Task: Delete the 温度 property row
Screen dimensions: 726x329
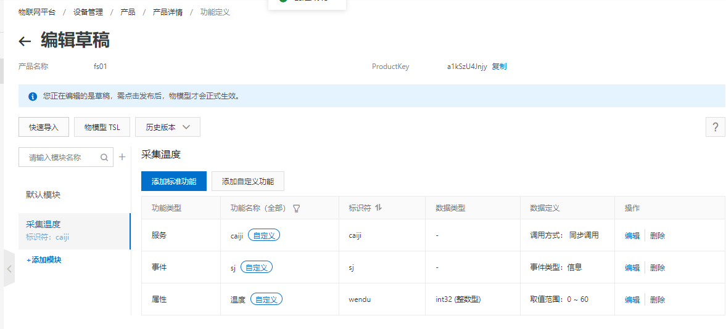Action: click(x=658, y=299)
